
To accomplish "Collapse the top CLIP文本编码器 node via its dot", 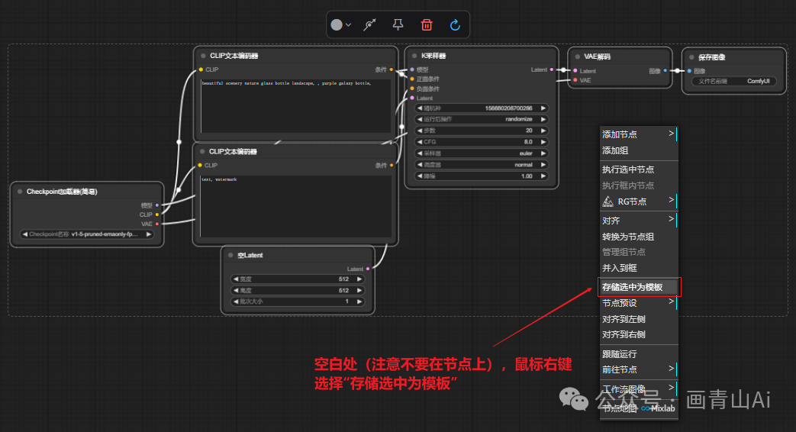I will [203, 56].
